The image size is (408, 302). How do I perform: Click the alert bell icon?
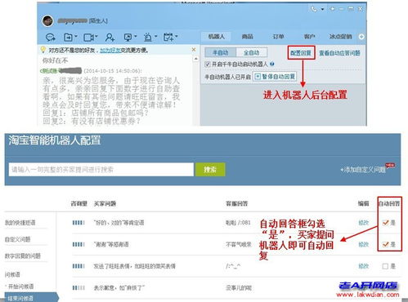click(148, 37)
